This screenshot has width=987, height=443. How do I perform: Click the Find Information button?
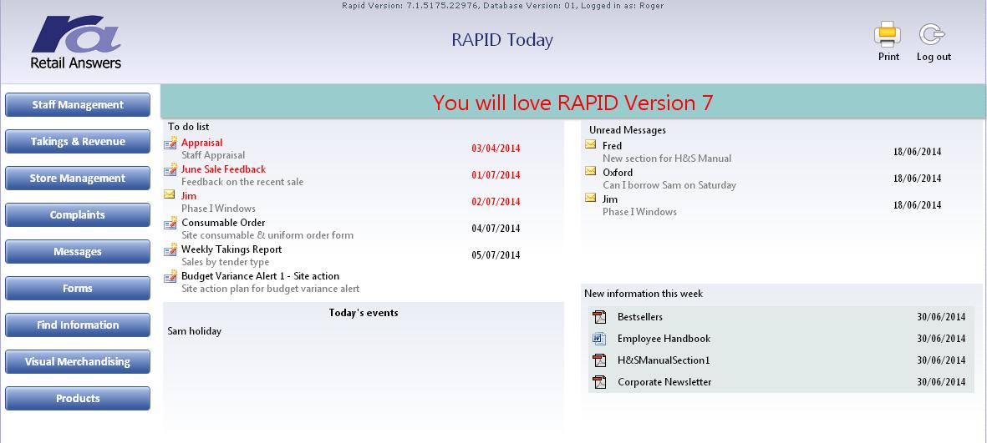[78, 325]
